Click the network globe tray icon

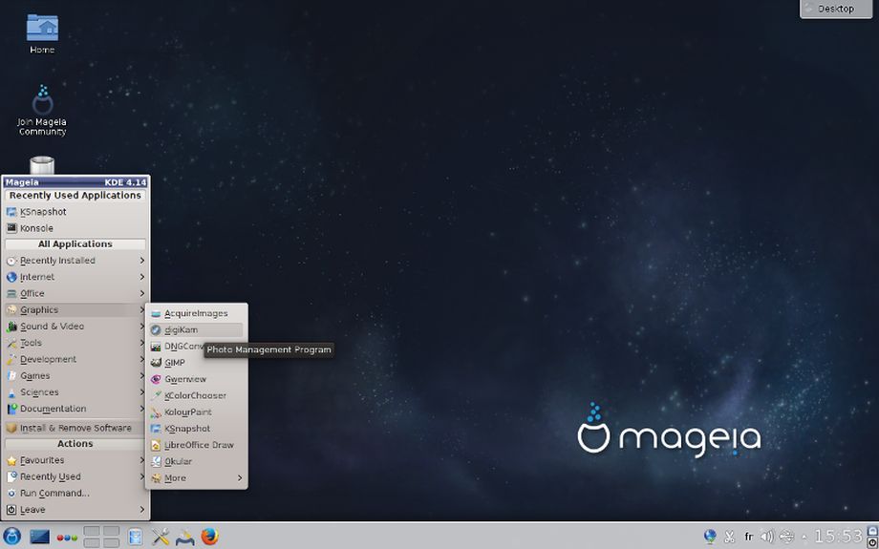tap(710, 537)
